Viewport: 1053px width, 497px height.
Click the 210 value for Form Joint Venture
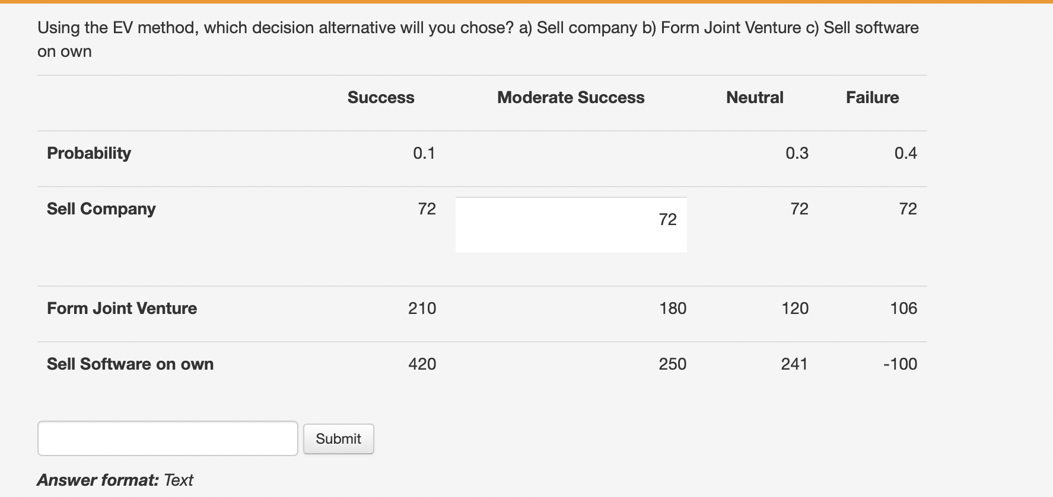422,308
